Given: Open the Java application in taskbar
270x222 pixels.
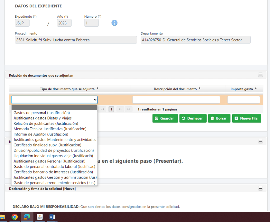Looking at the screenshot, I should [40, 217].
